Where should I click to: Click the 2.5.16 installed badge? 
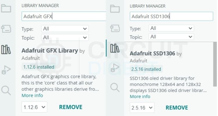(146, 69)
